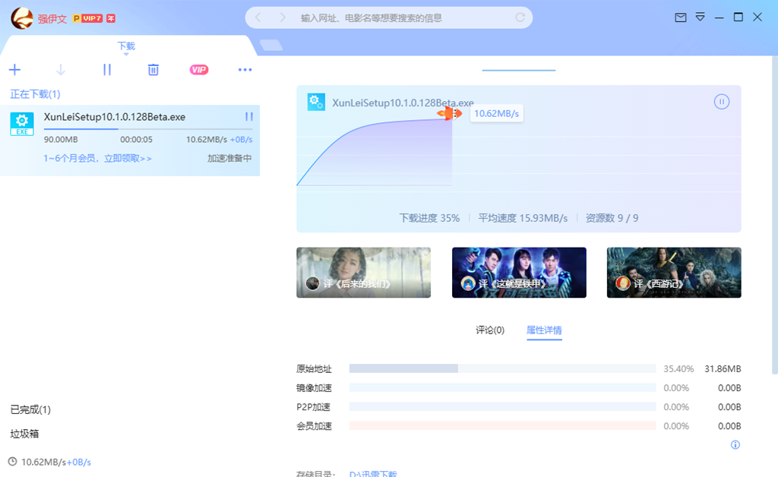Viewport: 778px width, 477px height.
Task: Click the 10.62MB/s speed tooltip on graph
Action: [x=496, y=113]
